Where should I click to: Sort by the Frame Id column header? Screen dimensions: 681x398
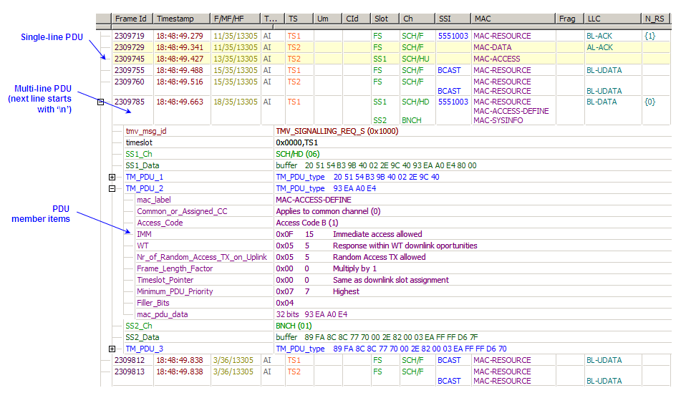(x=132, y=19)
